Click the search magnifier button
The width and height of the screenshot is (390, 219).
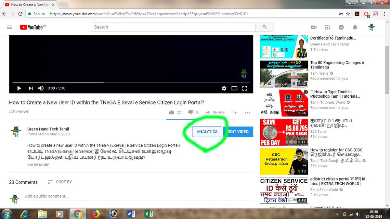point(265,27)
